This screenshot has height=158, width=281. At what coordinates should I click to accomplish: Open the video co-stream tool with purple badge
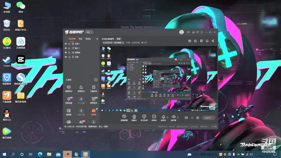[68, 100]
